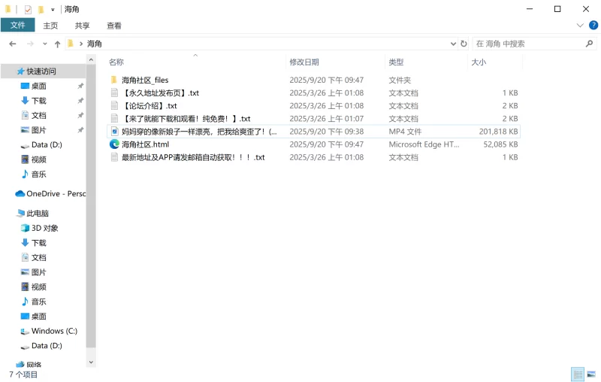Click the 7 个项目 status text
This screenshot has height=382, width=601.
click(23, 374)
